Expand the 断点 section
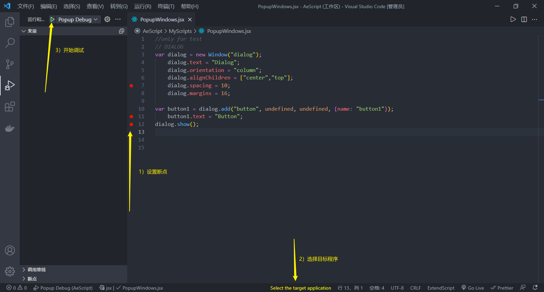The image size is (544, 292). [x=73, y=279]
